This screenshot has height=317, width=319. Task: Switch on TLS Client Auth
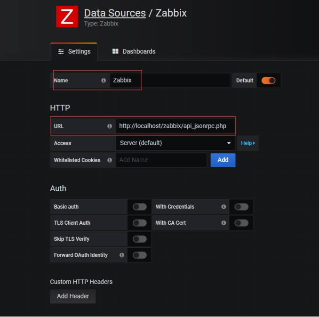[x=140, y=223]
